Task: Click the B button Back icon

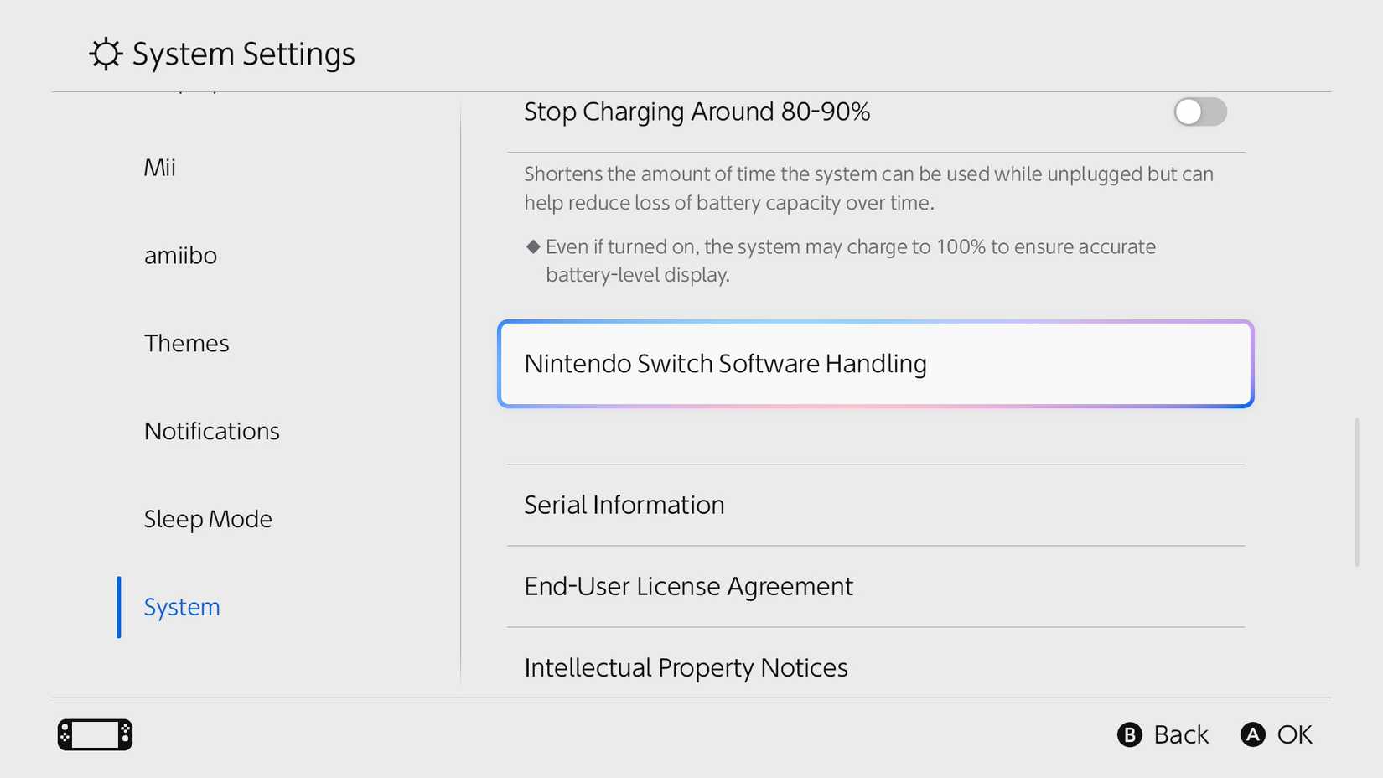Action: pos(1131,734)
